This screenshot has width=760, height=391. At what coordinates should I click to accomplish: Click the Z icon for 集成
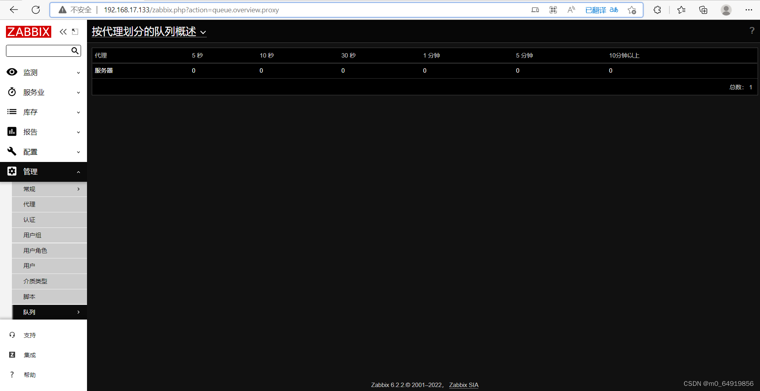point(12,354)
